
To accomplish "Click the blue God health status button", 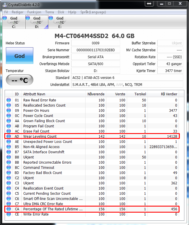I will 20,56.
